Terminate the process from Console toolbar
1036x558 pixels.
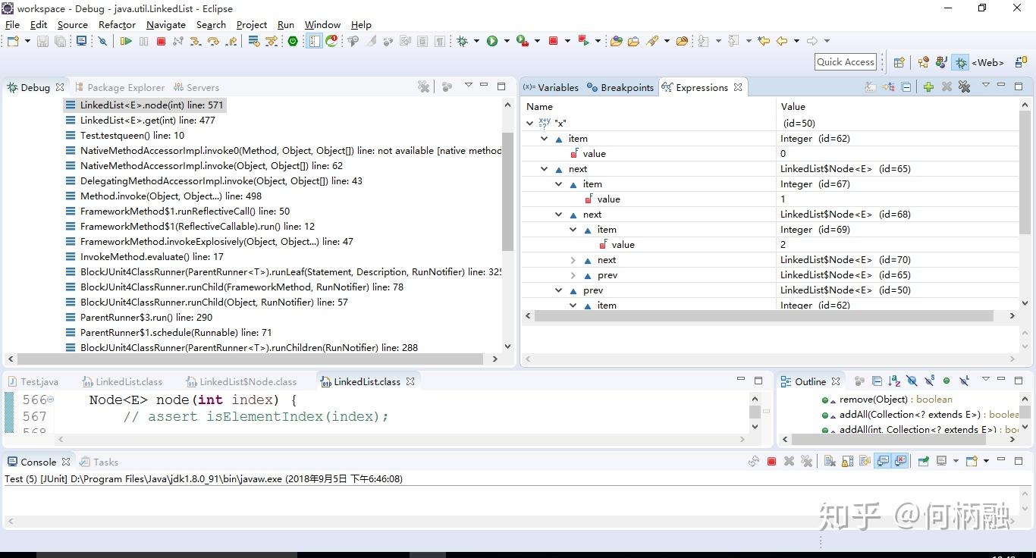click(x=771, y=461)
